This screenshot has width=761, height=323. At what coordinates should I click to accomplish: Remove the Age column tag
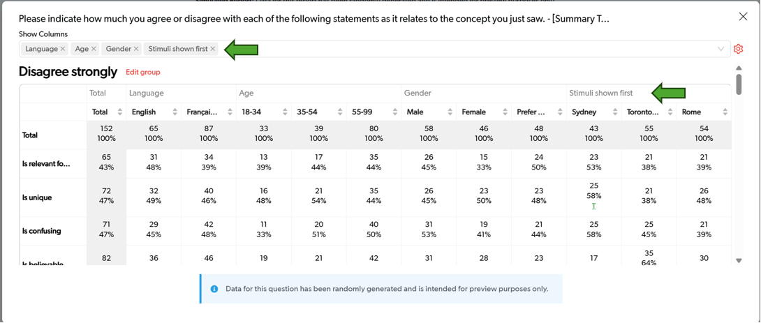94,49
